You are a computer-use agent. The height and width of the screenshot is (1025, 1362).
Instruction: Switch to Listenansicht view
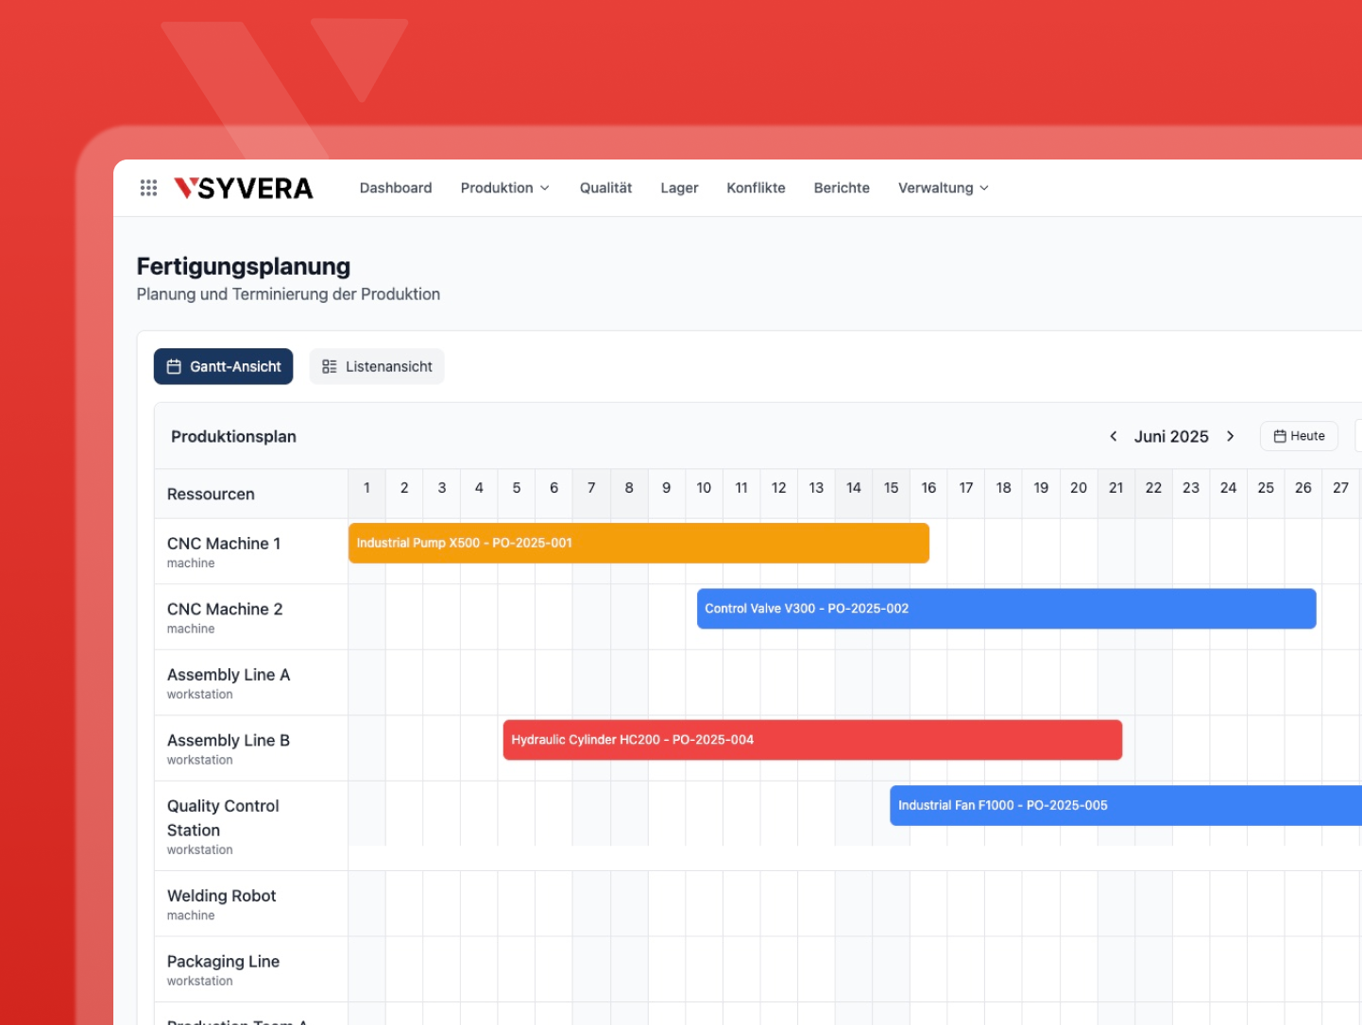tap(377, 366)
